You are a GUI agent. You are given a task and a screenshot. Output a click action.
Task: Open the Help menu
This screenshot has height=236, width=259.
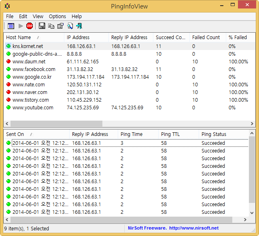[x=76, y=17]
